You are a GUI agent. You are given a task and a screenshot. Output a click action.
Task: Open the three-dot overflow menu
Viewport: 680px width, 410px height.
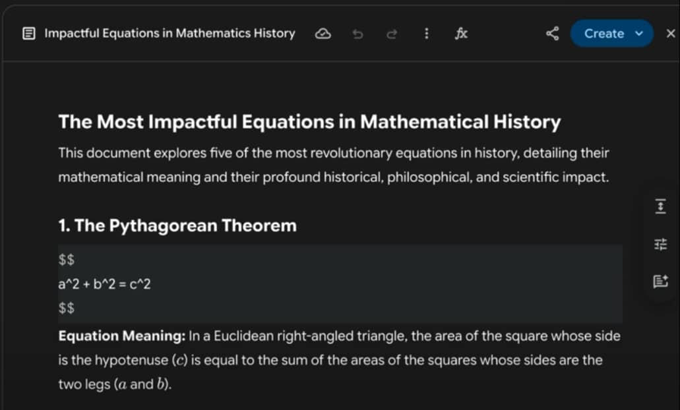427,33
